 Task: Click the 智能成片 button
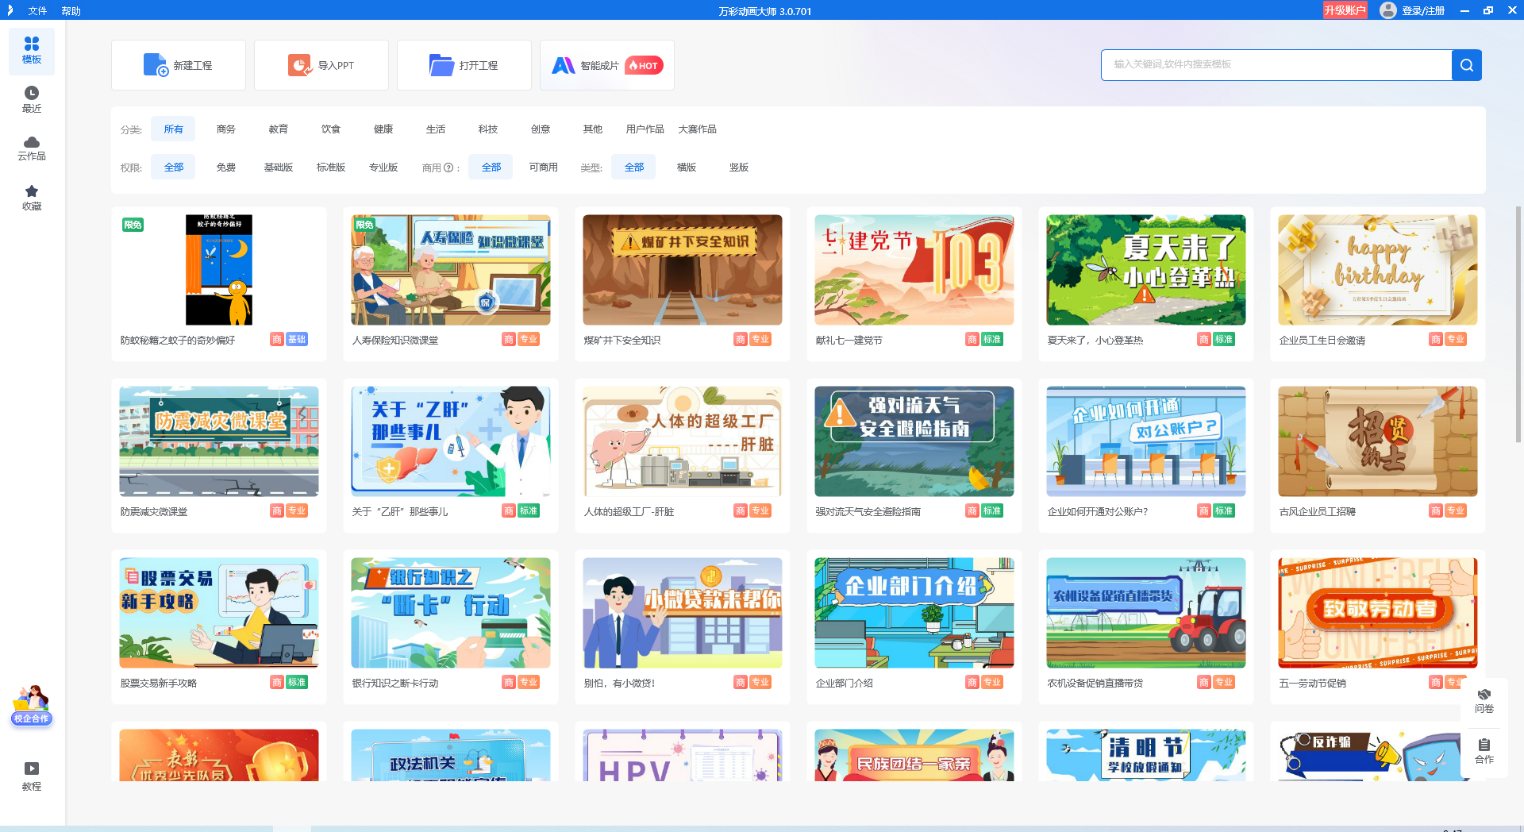[607, 65]
